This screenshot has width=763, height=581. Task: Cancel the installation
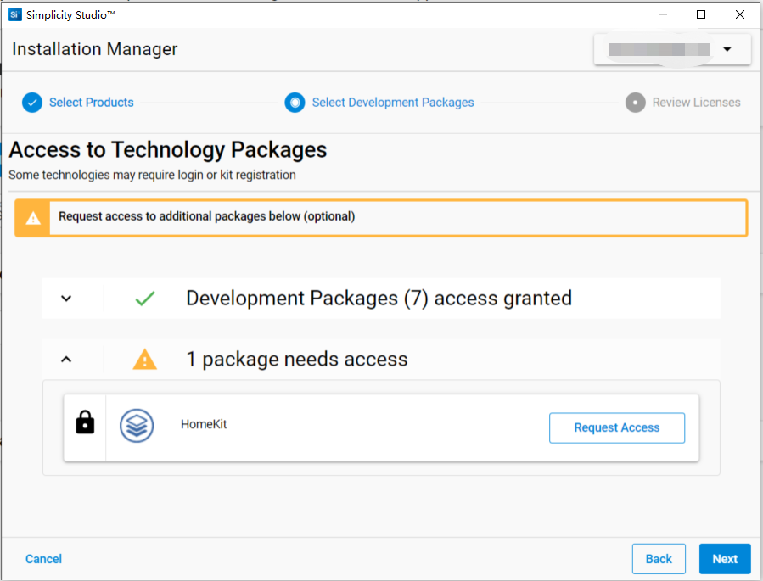[43, 559]
